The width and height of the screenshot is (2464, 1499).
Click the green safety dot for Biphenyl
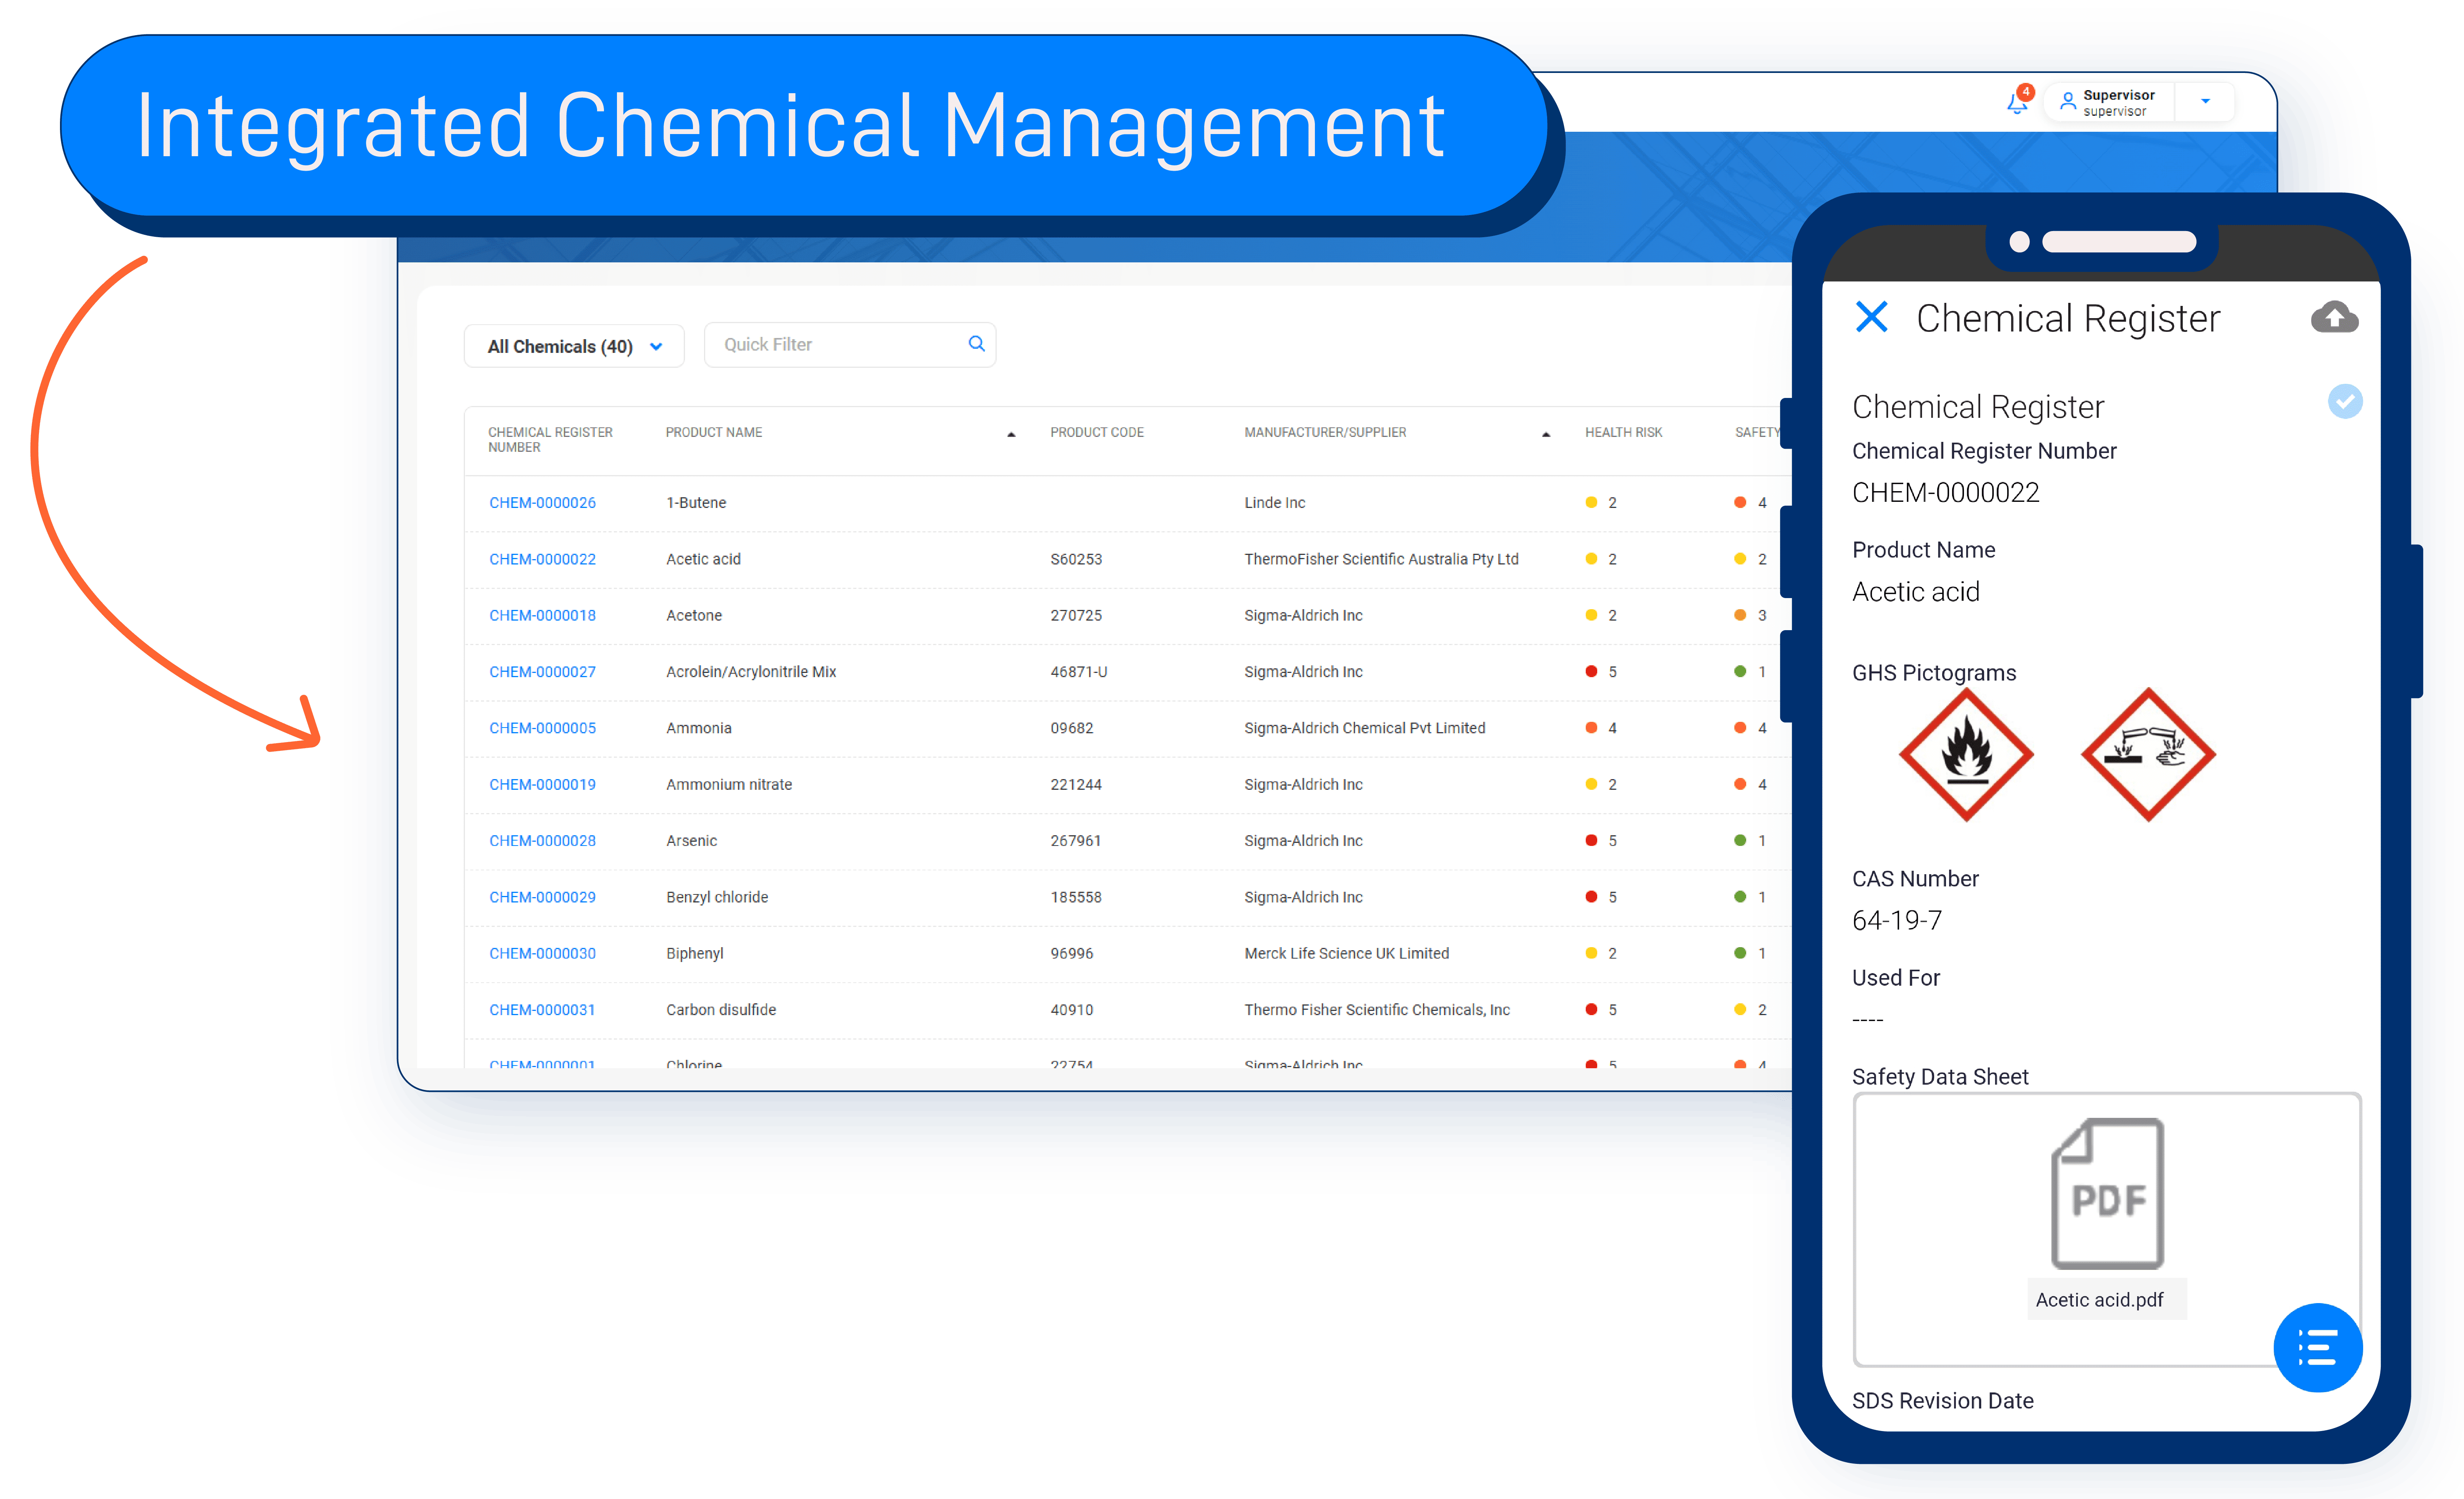pyautogui.click(x=1740, y=953)
